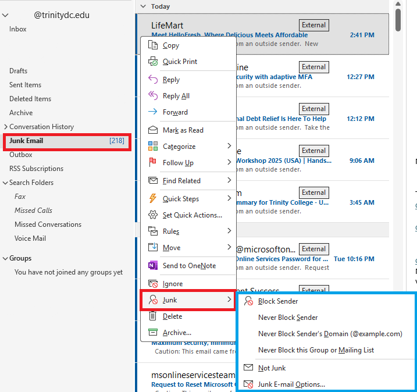Screen dimensions: 417x392
Task: Collapse the Search Folders tree
Action: [x=5, y=183]
